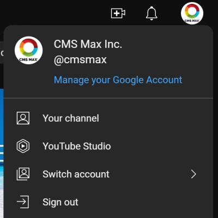Click the @cmsmax handle text
Image resolution: width=218 pixels, height=218 pixels.
pyautogui.click(x=80, y=60)
